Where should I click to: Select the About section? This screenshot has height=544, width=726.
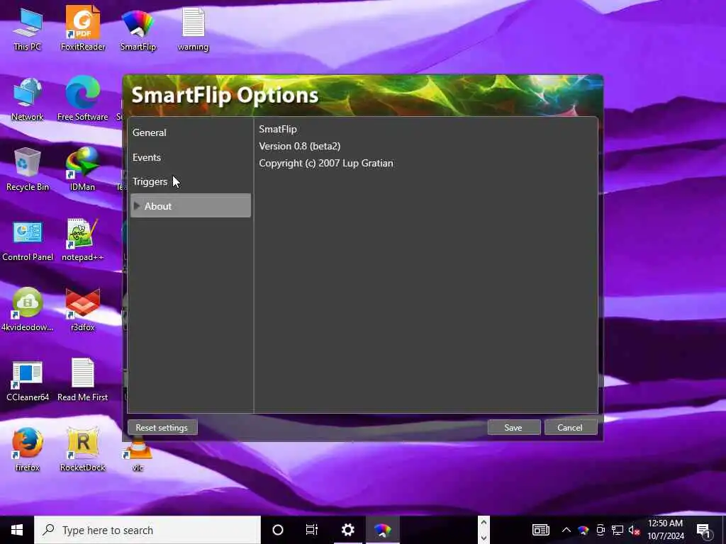[x=190, y=206]
